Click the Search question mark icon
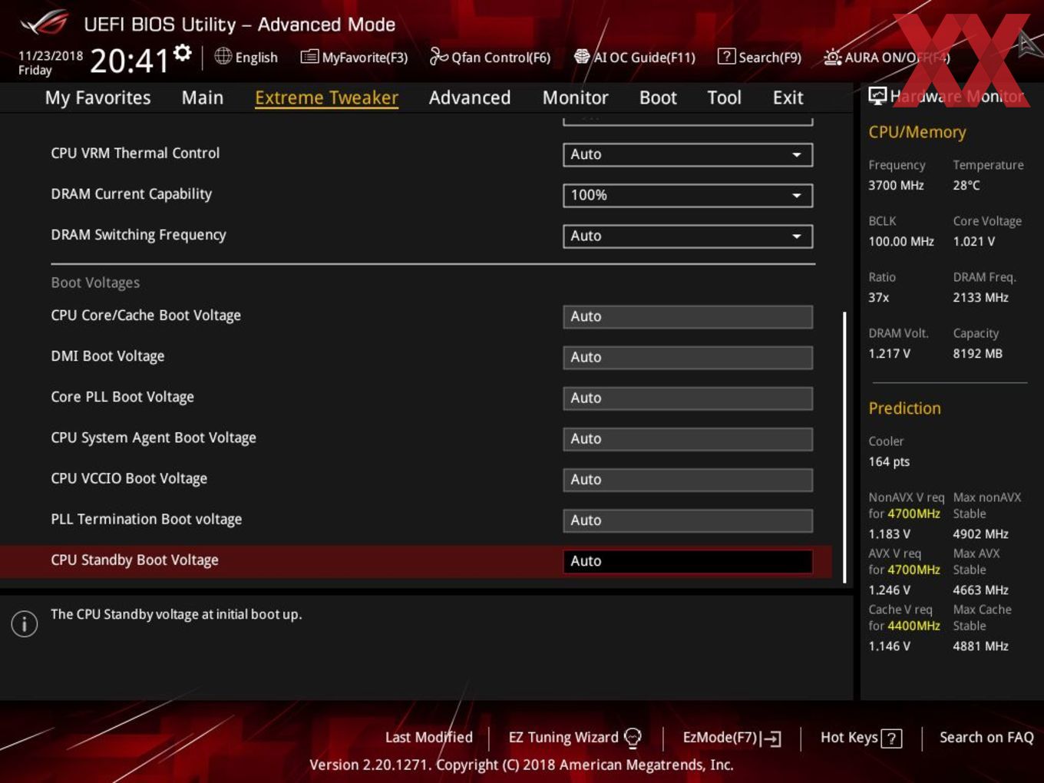 726,57
